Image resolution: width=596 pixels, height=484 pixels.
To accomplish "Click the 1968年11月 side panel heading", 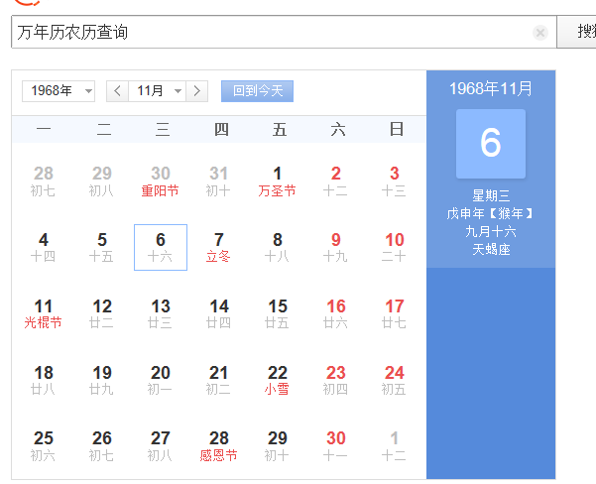I will pos(491,88).
